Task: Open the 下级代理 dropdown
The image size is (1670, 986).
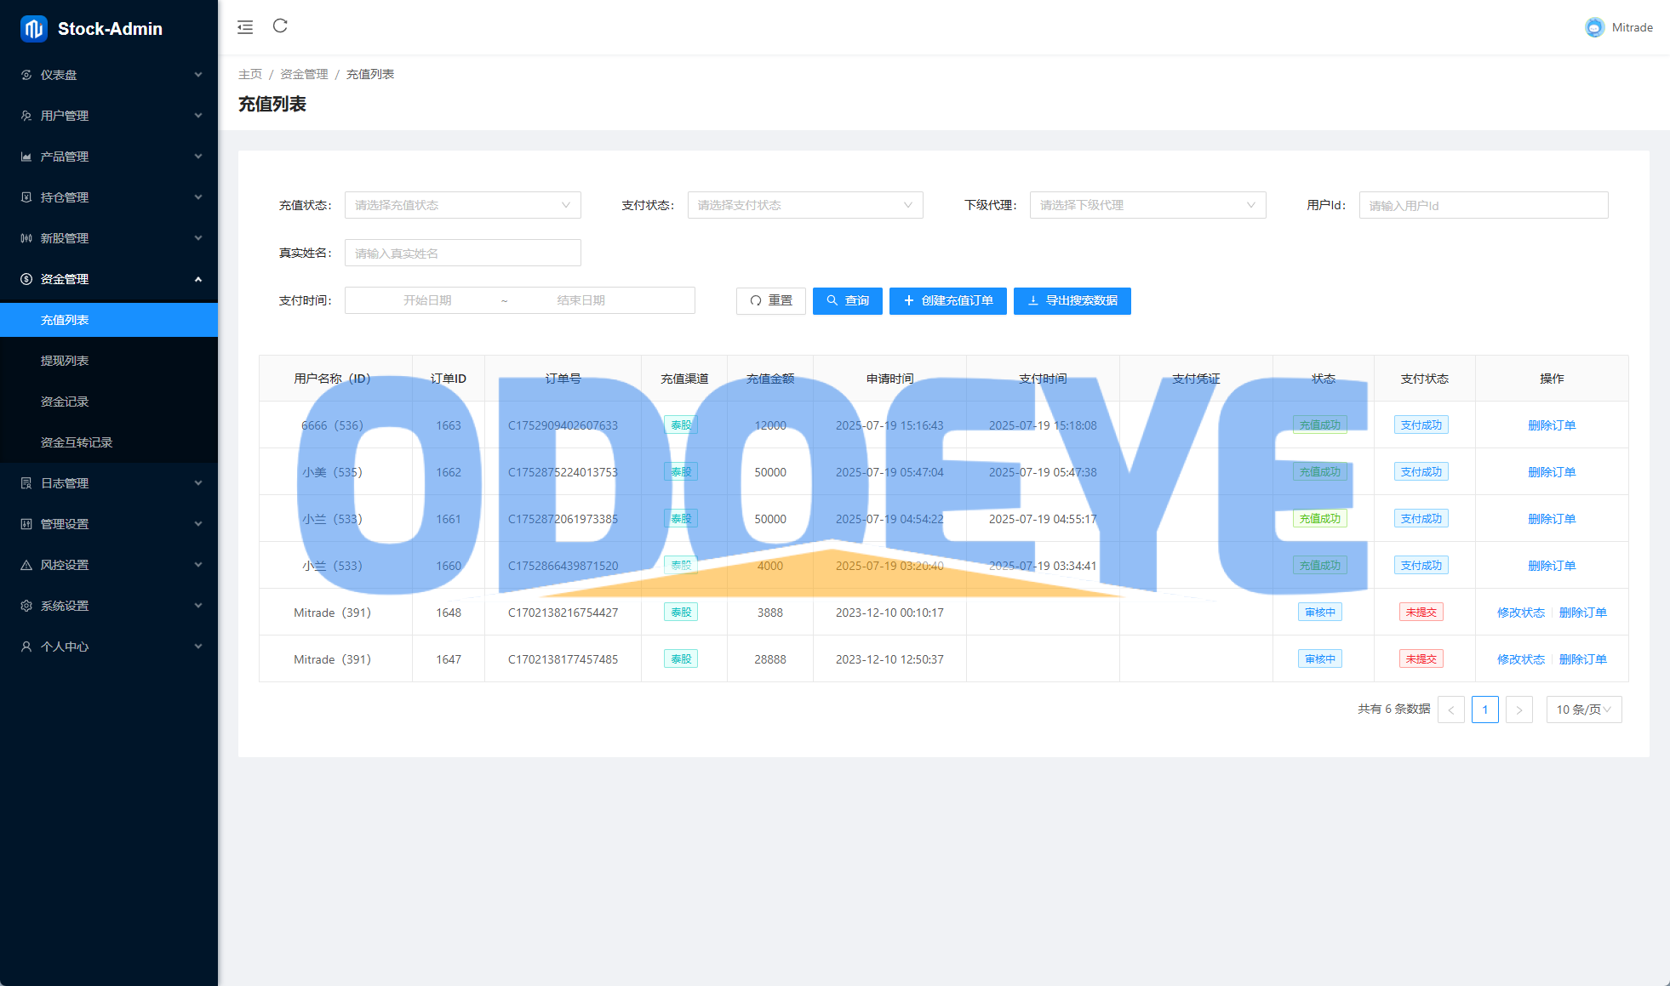Action: tap(1147, 205)
